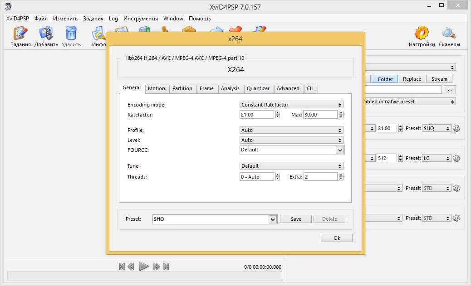Expand the Encoding mode dropdown
The width and height of the screenshot is (471, 286).
tap(291, 105)
